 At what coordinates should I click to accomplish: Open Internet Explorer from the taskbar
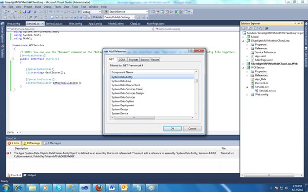[x=19, y=188]
